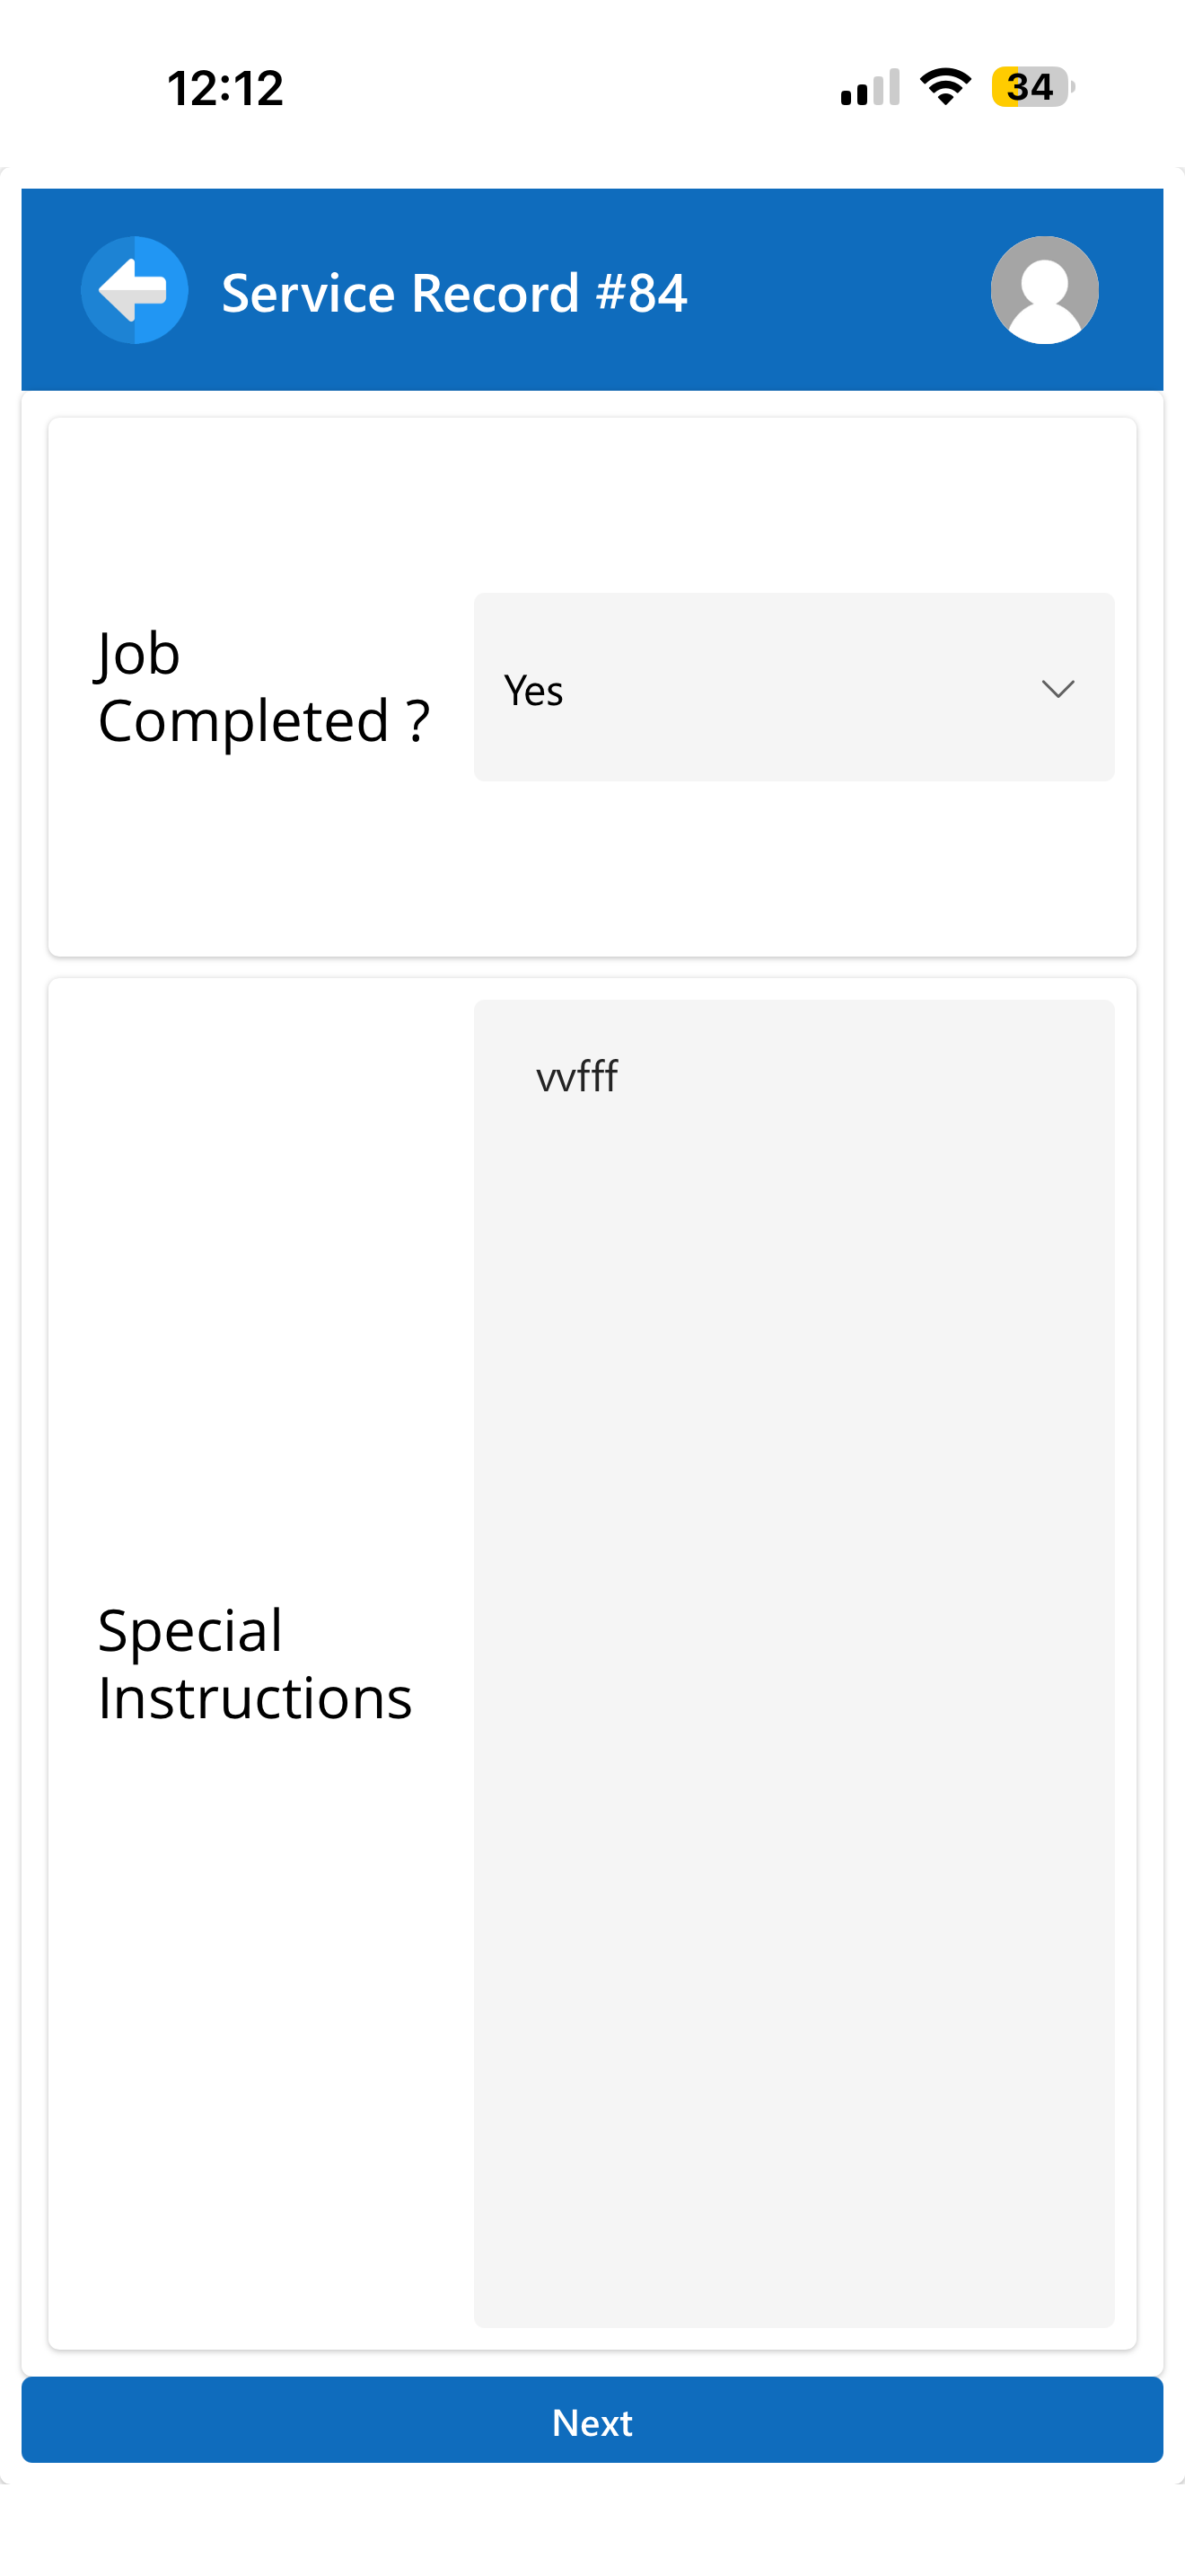1185x2576 pixels.
Task: Click blank space above Job Completed field
Action: coord(592,505)
